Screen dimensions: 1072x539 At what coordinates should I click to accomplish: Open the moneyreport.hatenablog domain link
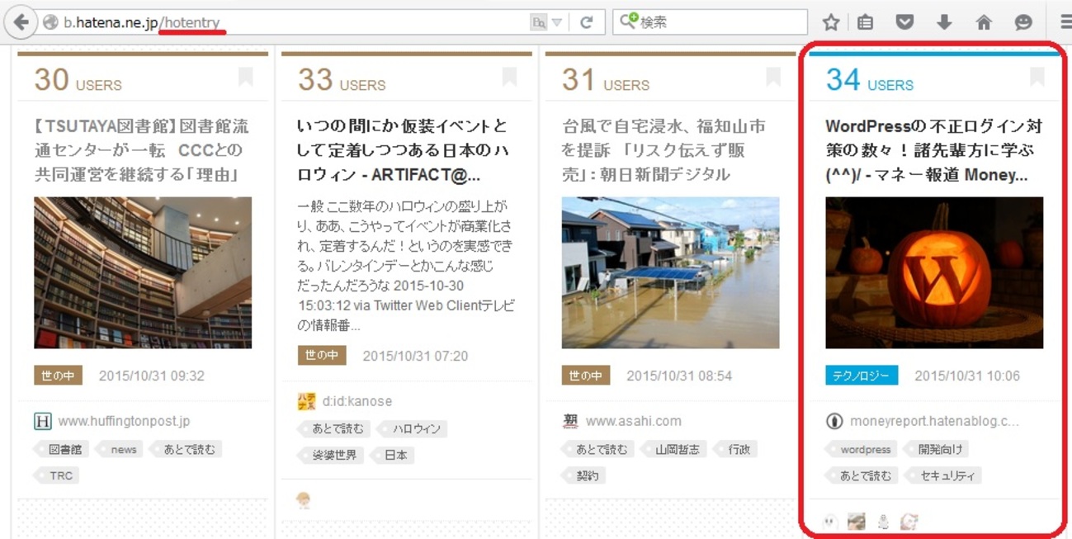[934, 421]
